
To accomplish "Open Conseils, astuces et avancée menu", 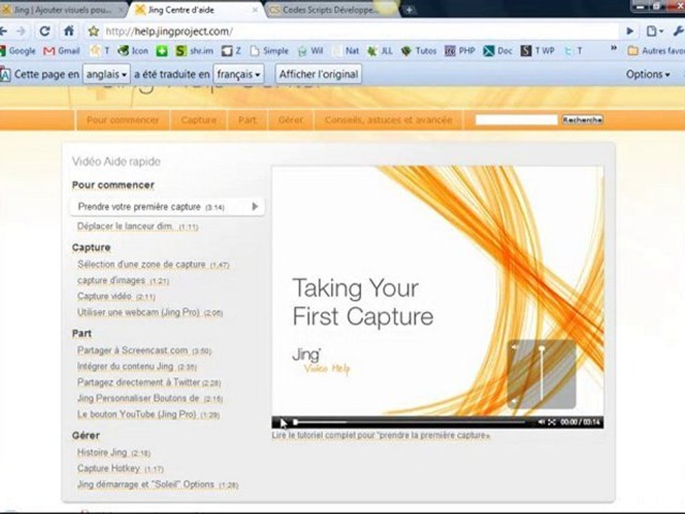I will pyautogui.click(x=388, y=120).
